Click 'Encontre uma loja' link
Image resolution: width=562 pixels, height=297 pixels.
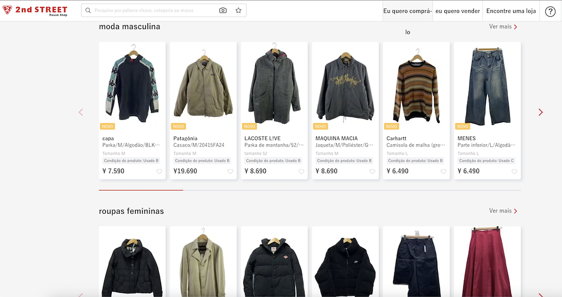(511, 11)
